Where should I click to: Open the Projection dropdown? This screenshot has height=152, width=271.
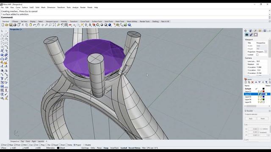point(266,52)
